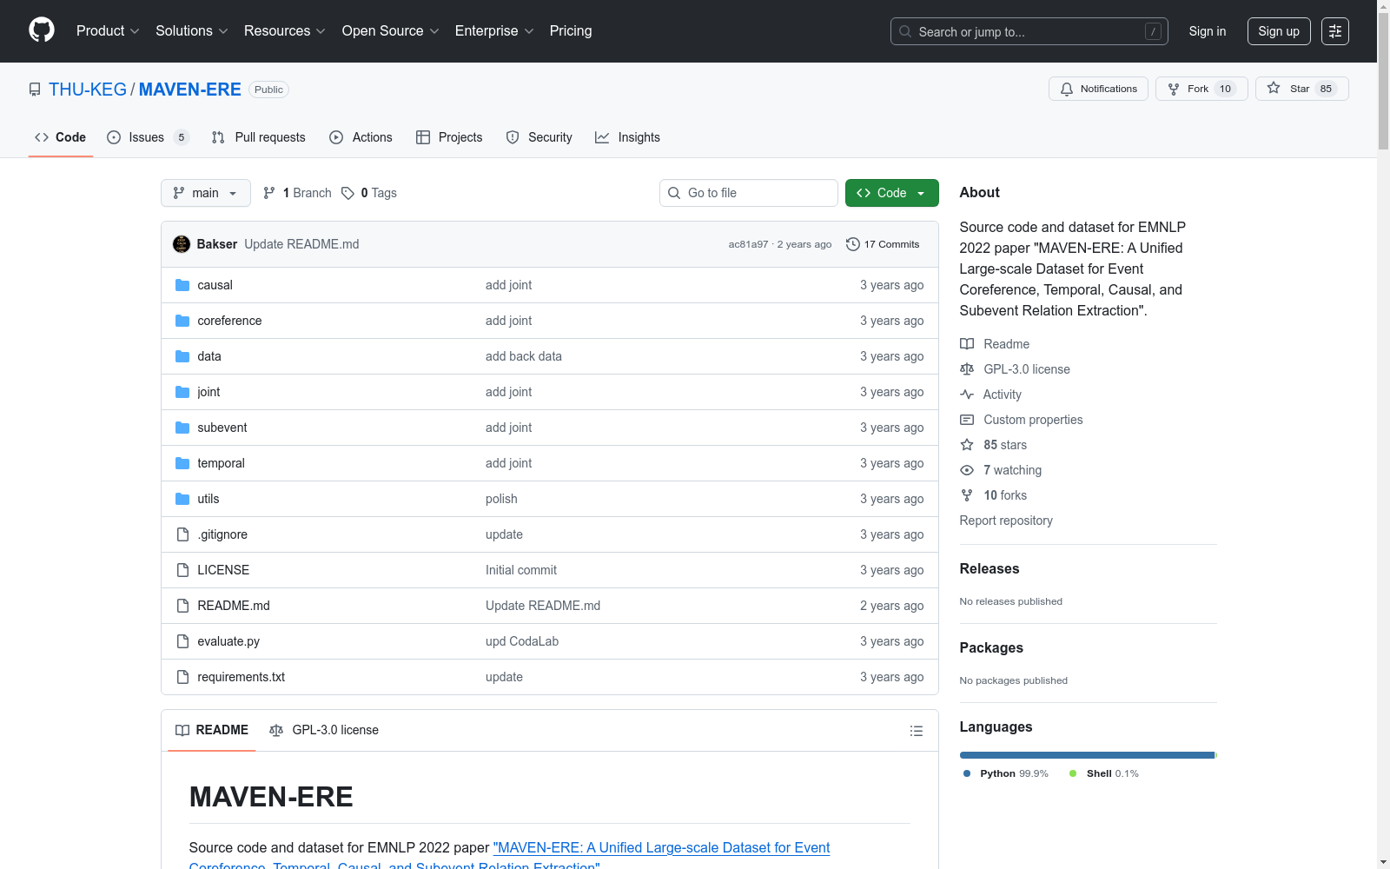This screenshot has height=869, width=1390.
Task: Star the MAVEN-ERE repository
Action: click(x=1301, y=89)
